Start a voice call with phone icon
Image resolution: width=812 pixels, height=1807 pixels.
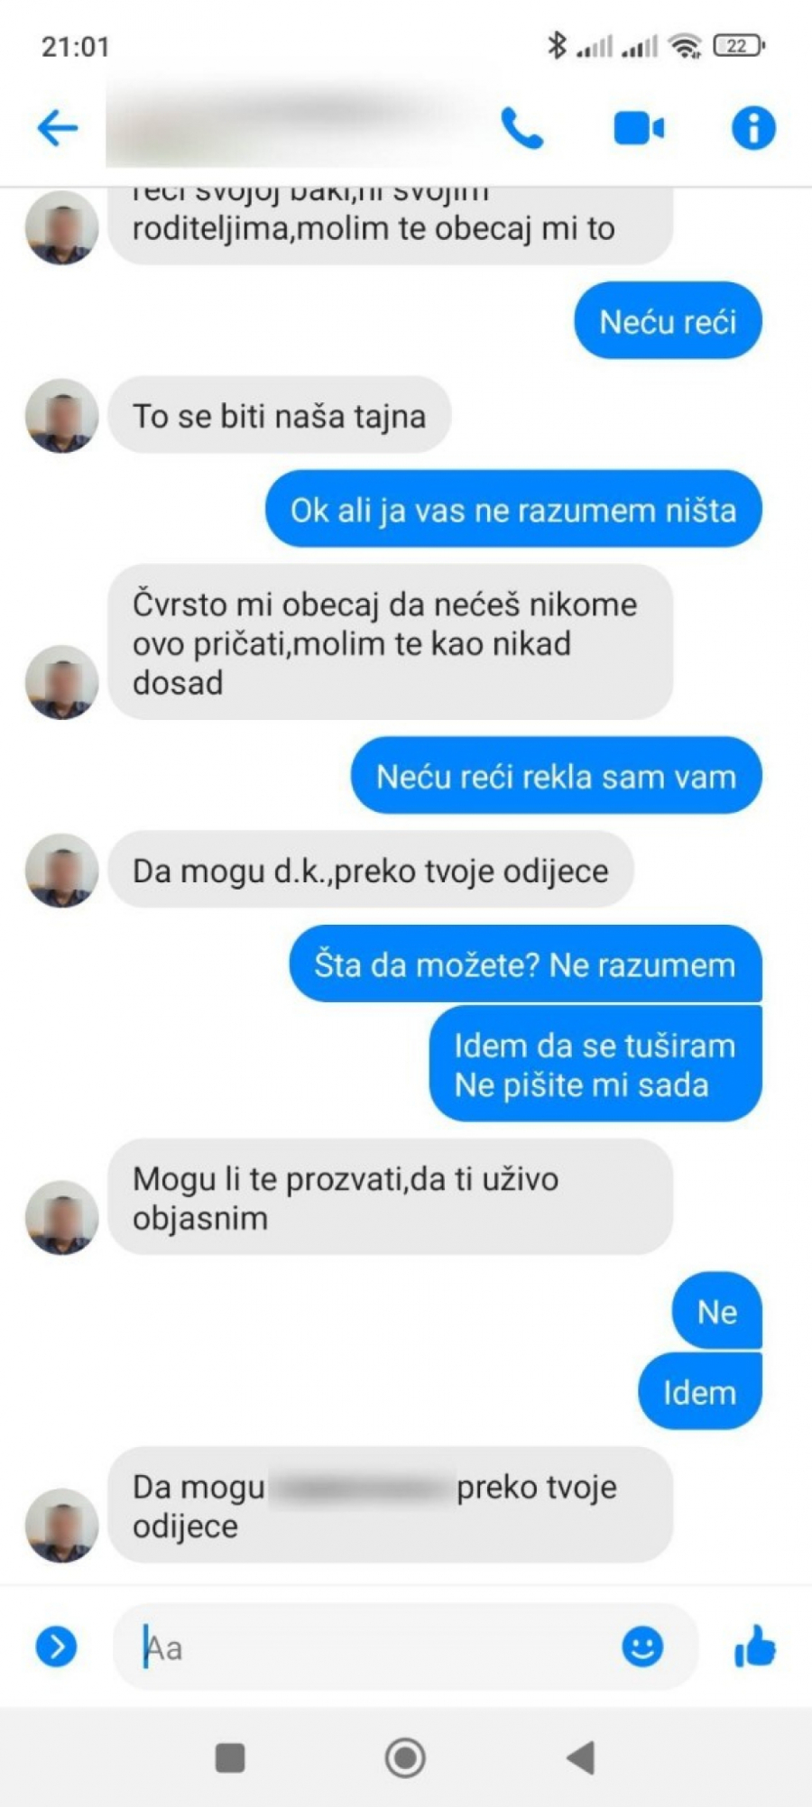(521, 127)
